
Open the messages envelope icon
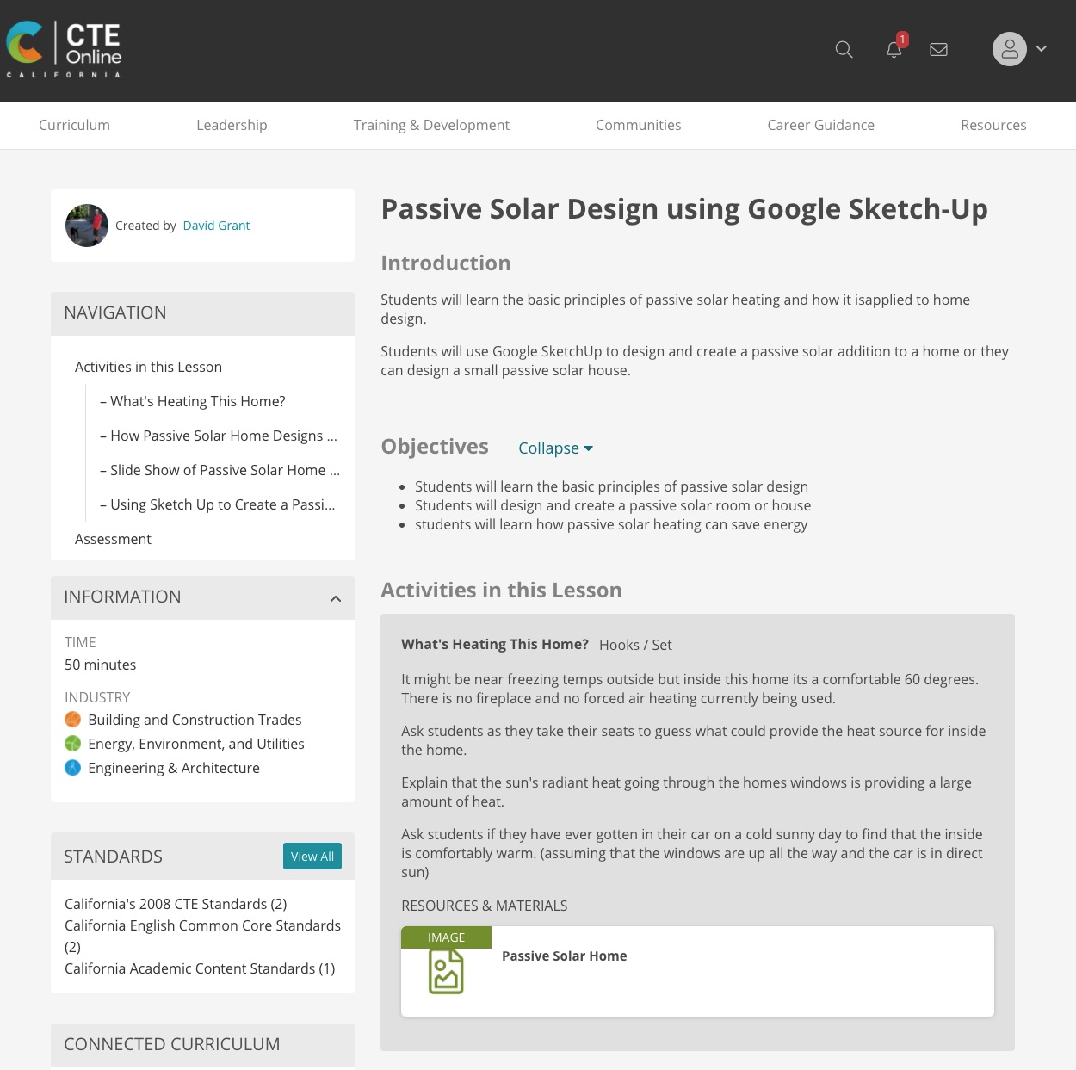point(938,50)
